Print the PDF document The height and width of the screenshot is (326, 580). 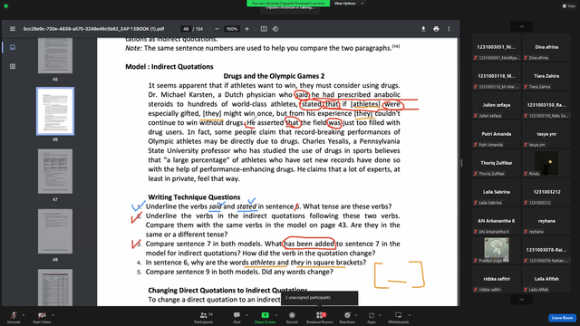[436, 29]
